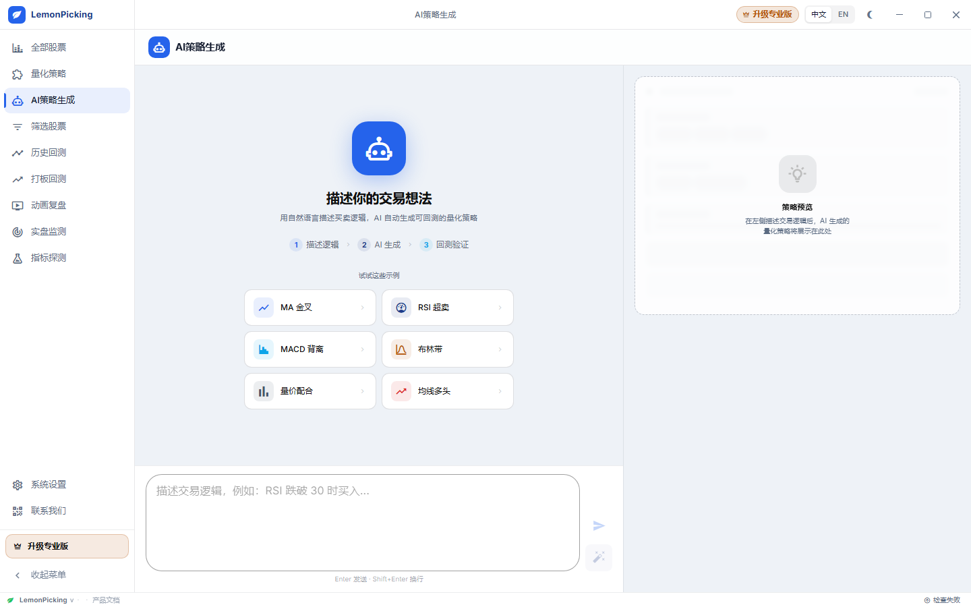Screen dimensions: 971x607
Task: Choose the MA 金叉 example card
Action: pos(310,308)
